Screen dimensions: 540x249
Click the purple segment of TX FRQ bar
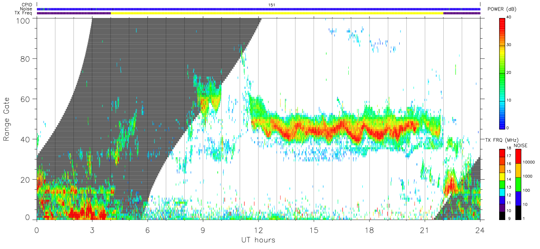502,207
